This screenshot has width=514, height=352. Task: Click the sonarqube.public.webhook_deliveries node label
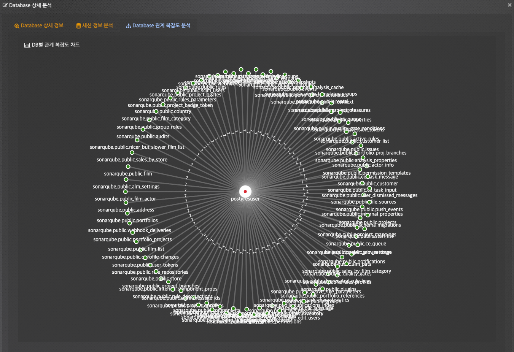pos(129,230)
